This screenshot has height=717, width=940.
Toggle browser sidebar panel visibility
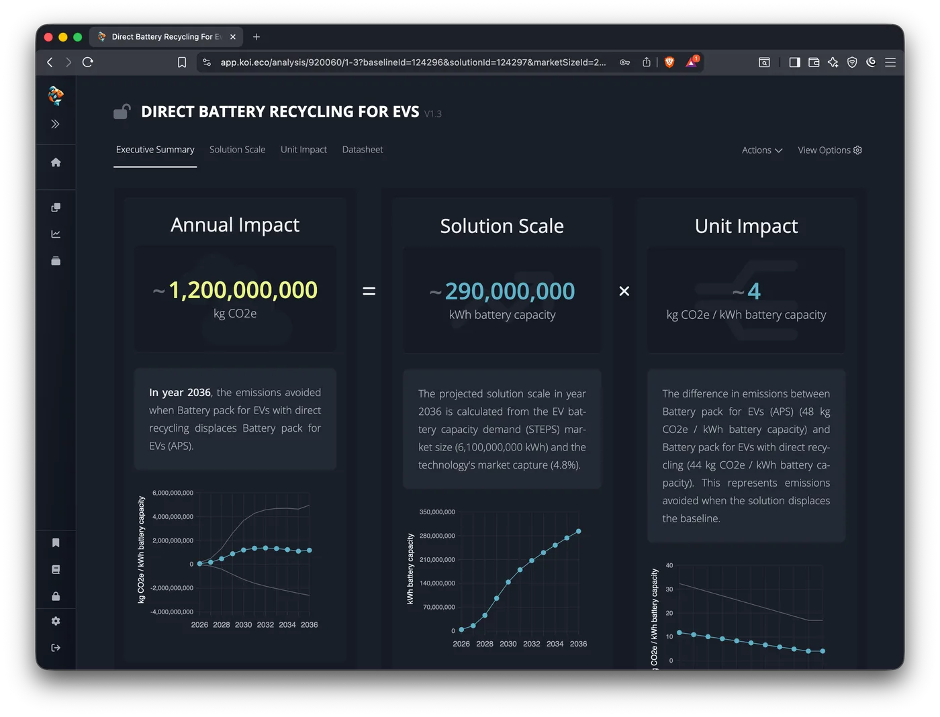[794, 62]
